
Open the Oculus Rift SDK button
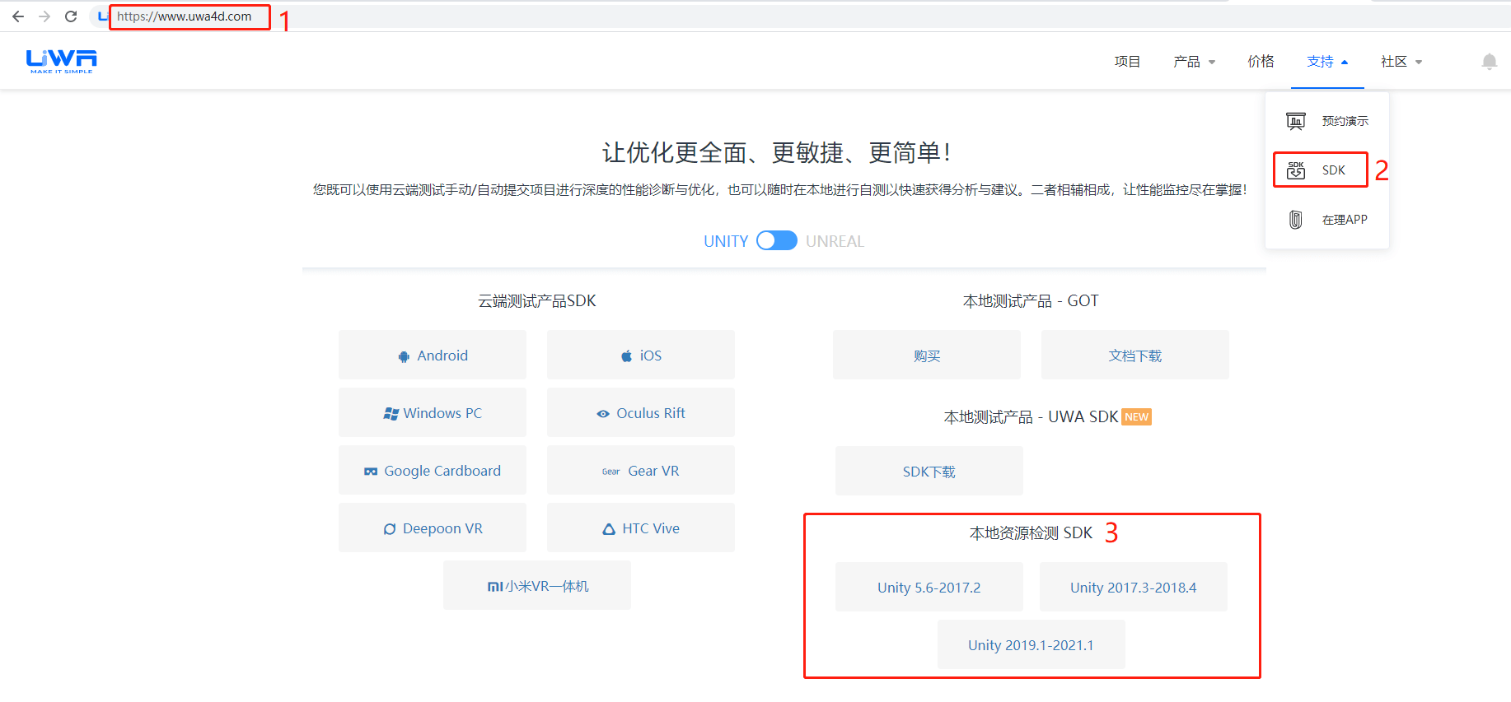pos(641,412)
